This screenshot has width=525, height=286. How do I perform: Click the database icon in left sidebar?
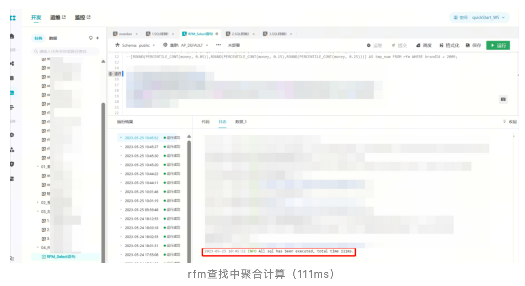(12, 78)
